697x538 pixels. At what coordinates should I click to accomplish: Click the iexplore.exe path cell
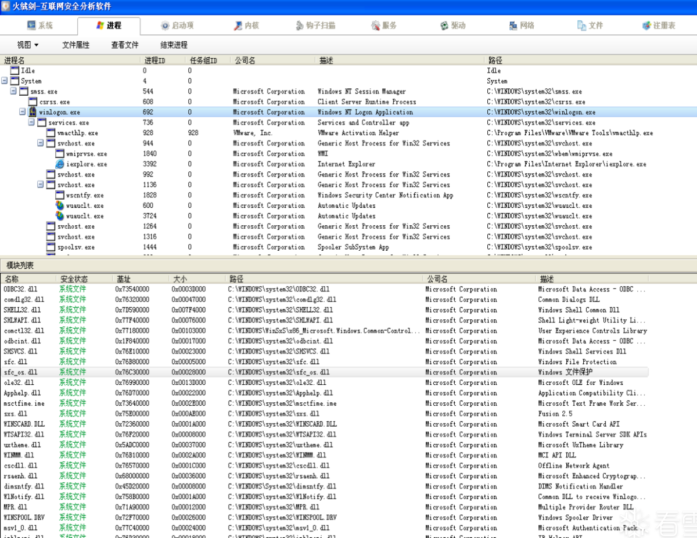566,164
